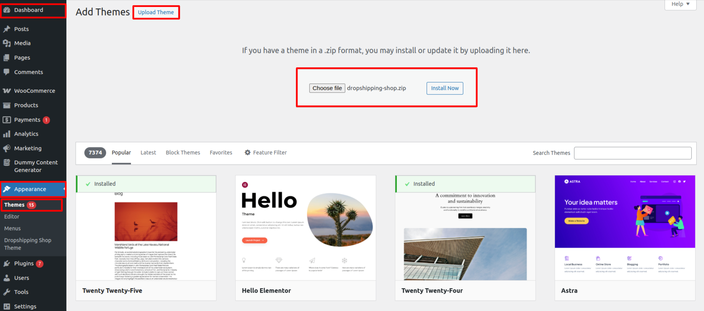Viewport: 704px width, 311px height.
Task: Click the Analytics menu label
Action: 26,134
